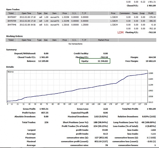Click the Total Net Profit label
Viewport: 159px width, 148px height.
pyautogui.click(x=130, y=109)
